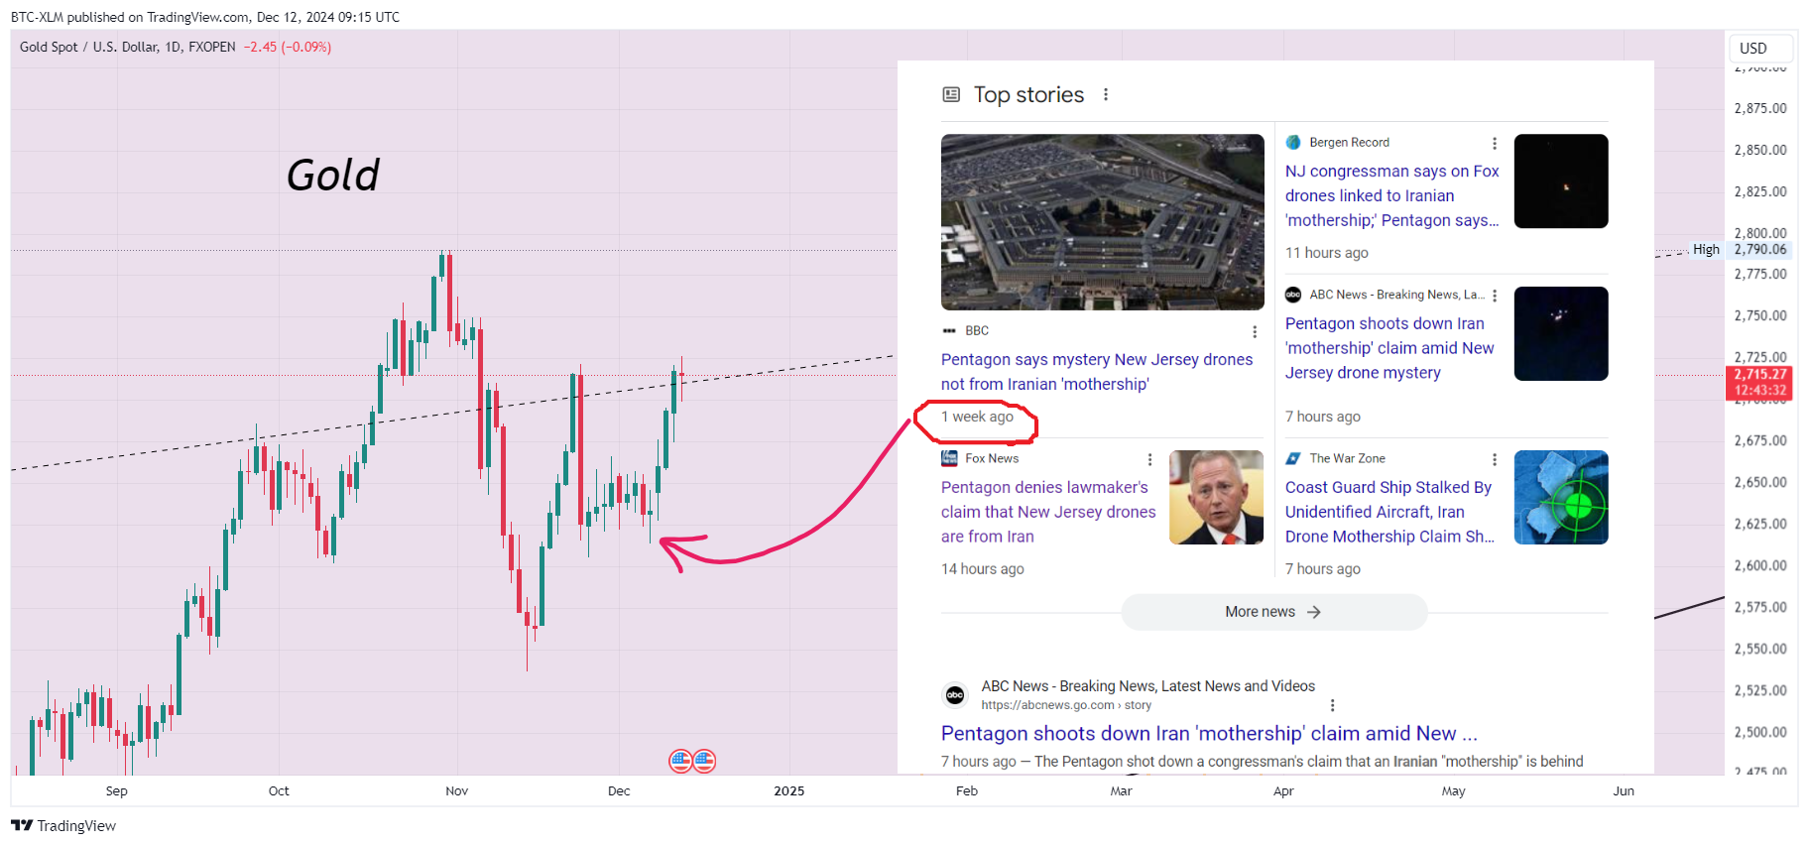Click the -2.45 (-0.09%) price change text
Viewport: 1809px width, 845px height.
click(288, 47)
